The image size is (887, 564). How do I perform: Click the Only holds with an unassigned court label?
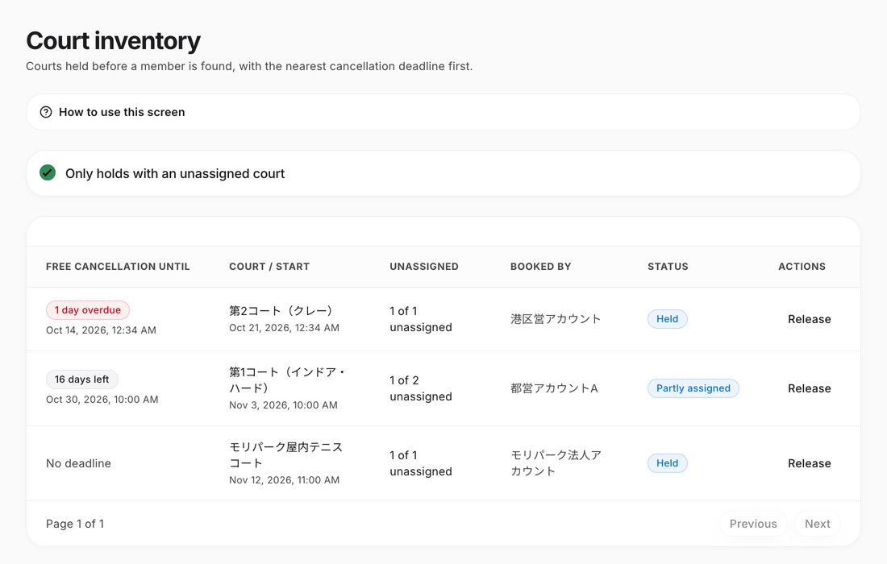pos(175,173)
